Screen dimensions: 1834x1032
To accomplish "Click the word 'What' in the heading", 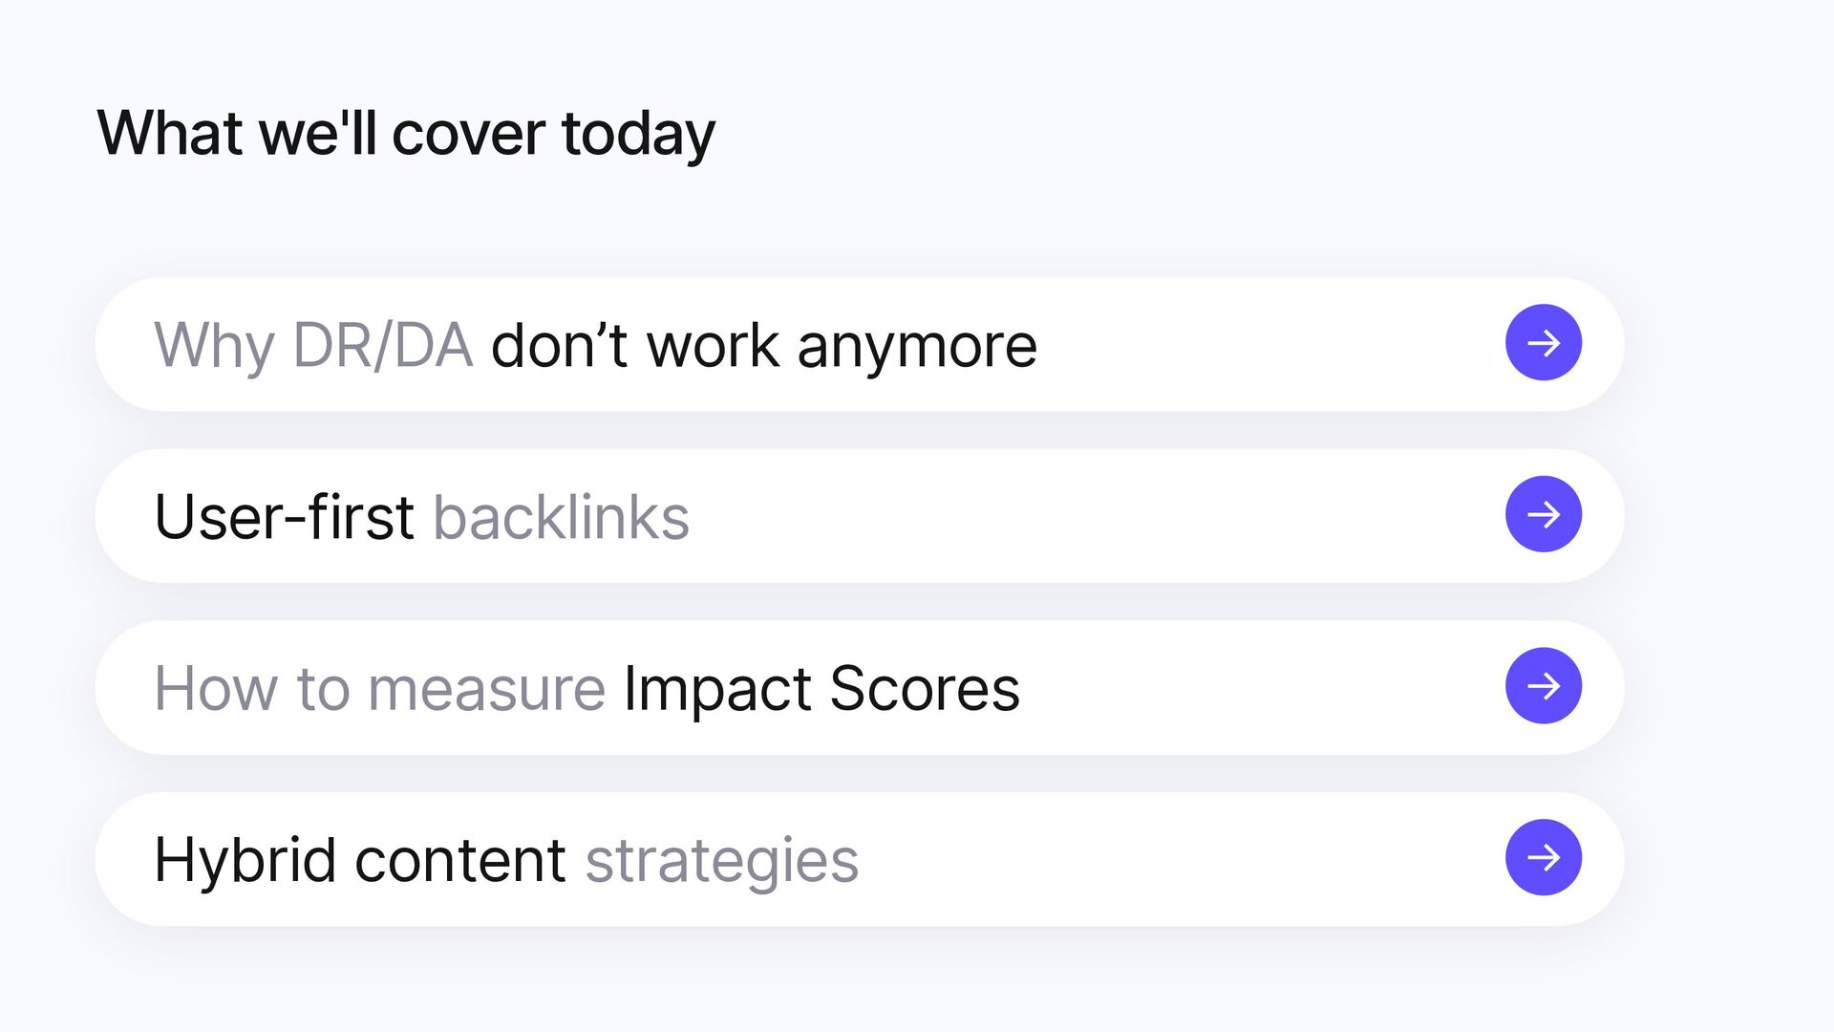I will [170, 133].
